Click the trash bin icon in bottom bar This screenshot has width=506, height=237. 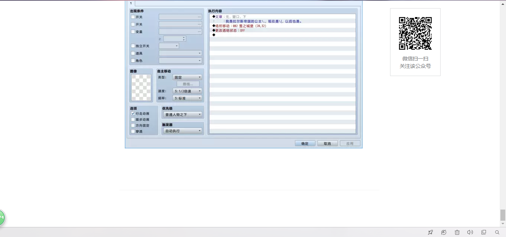(457, 232)
